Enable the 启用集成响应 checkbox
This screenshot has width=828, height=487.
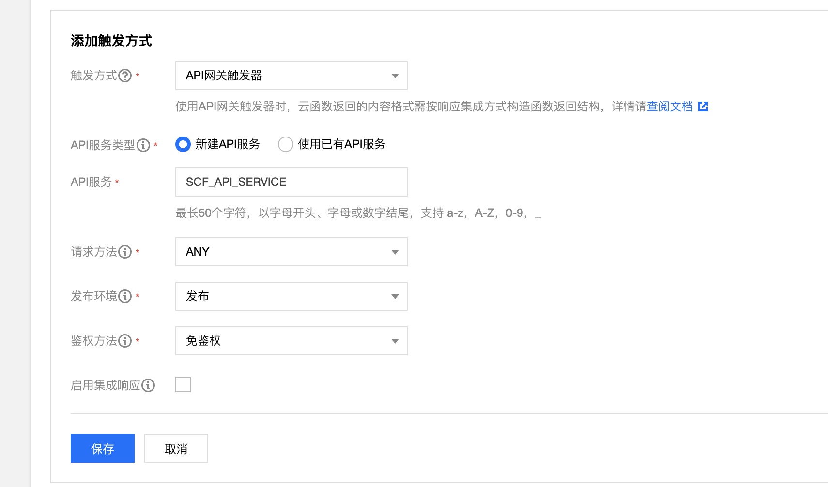tap(183, 384)
